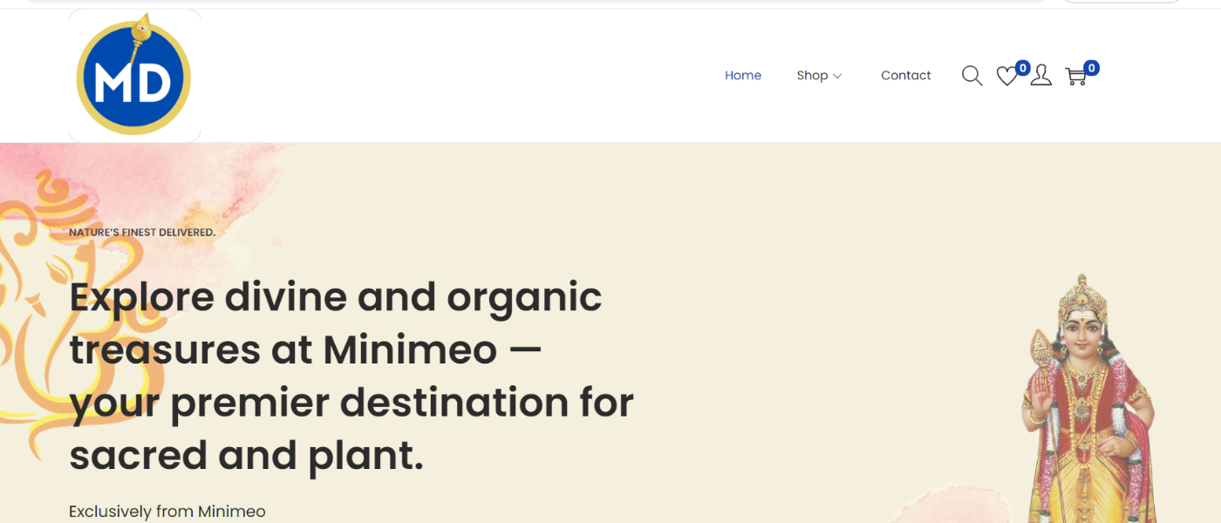Click the 'Nature's Finest Delivered' tagline
The image size is (1221, 523).
tap(142, 233)
